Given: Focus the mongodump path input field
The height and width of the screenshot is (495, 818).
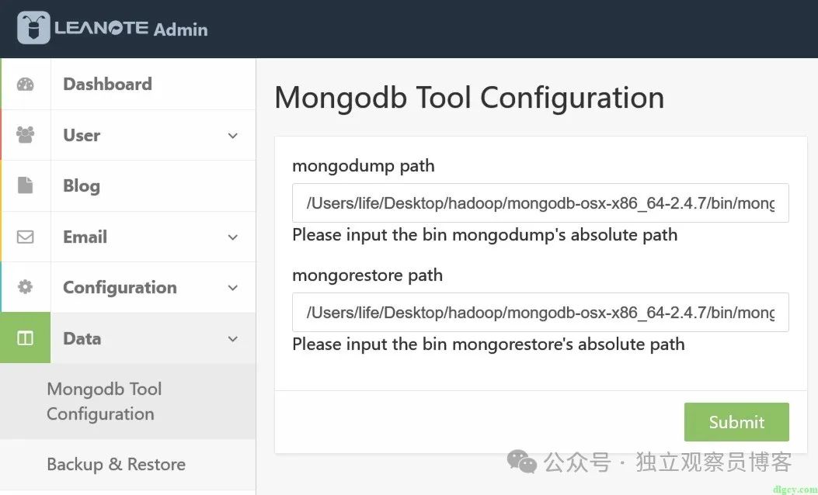Looking at the screenshot, I should (x=541, y=202).
